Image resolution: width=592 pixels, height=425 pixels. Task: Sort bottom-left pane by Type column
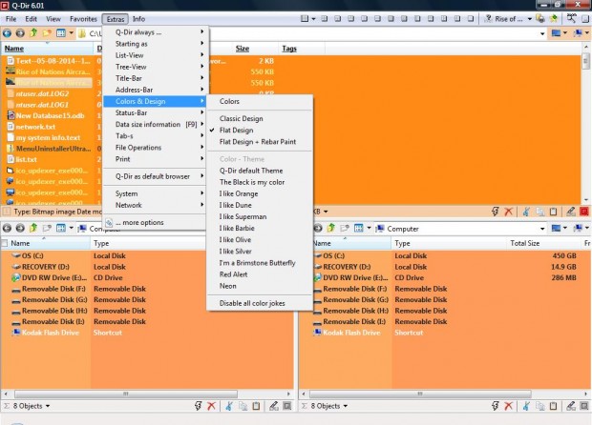click(x=101, y=243)
